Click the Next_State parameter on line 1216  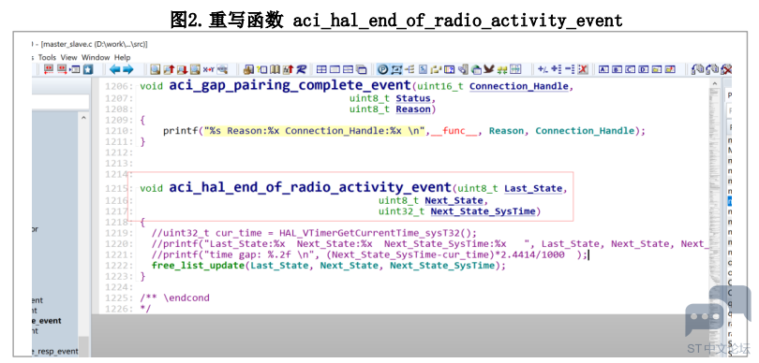(x=454, y=200)
